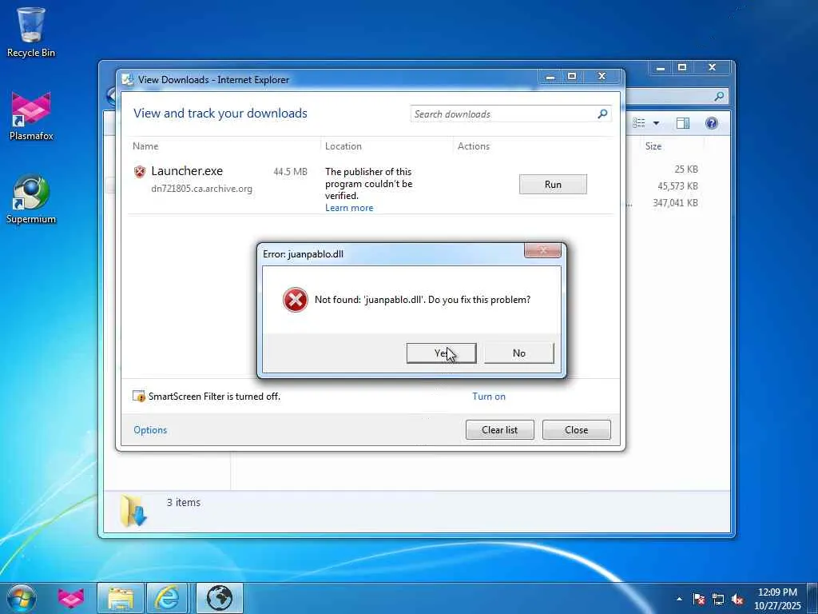
Task: Minimize the View Downloads window
Action: pyautogui.click(x=550, y=77)
